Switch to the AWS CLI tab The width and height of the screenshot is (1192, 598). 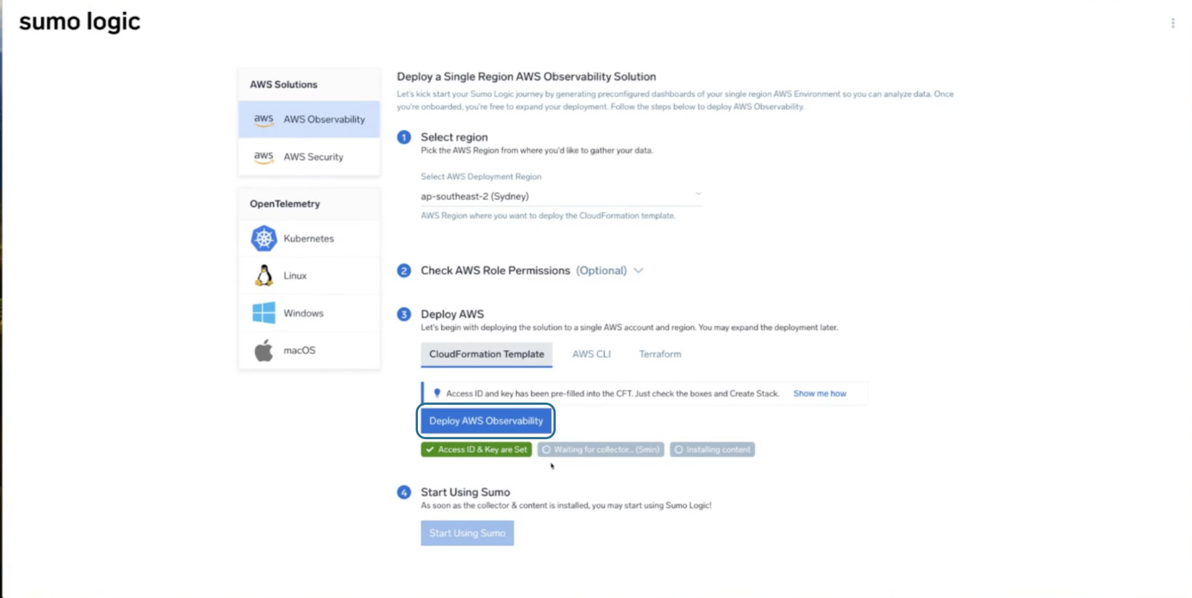(x=591, y=354)
